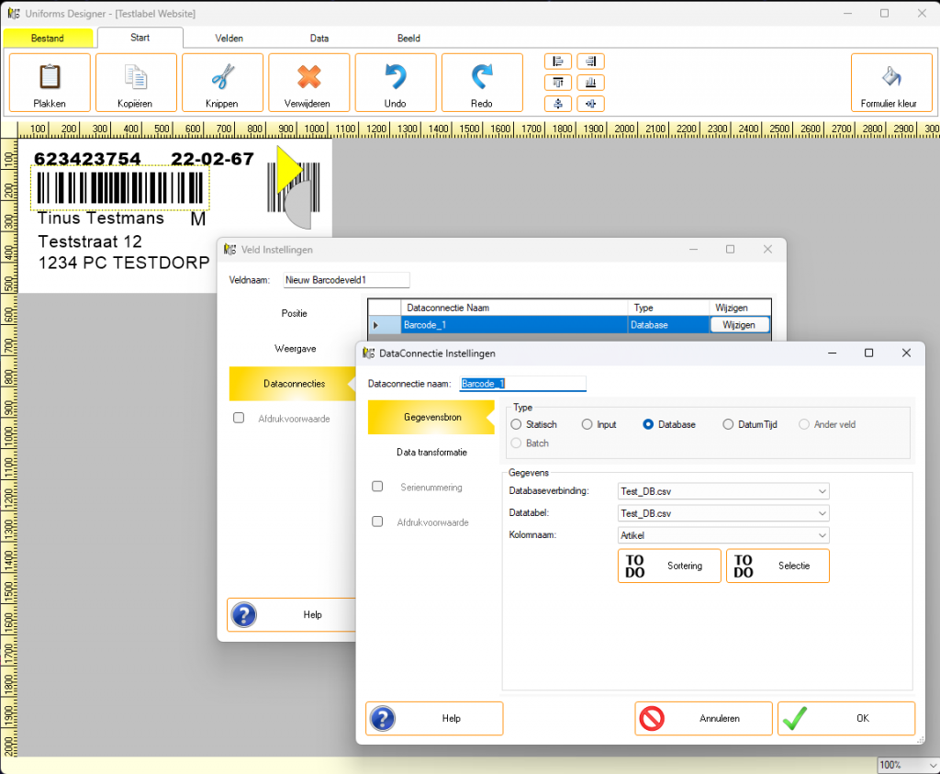The image size is (940, 774).
Task: Select the yellow triangle logo on the label
Action: 288,170
